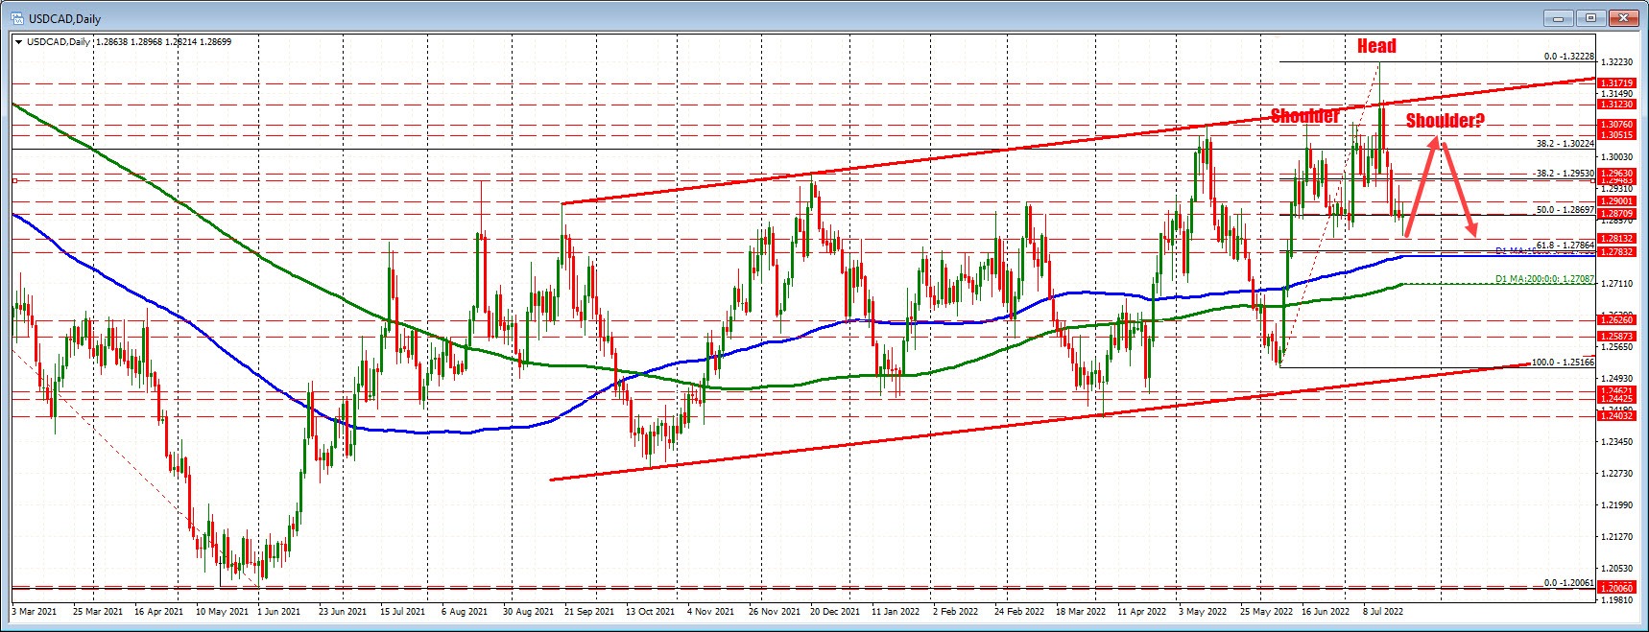
Task: Click the 26 Nov 2021 date label
Action: (x=775, y=611)
